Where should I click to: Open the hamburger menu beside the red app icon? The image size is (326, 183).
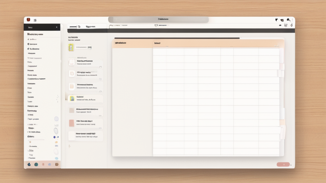coord(35,20)
